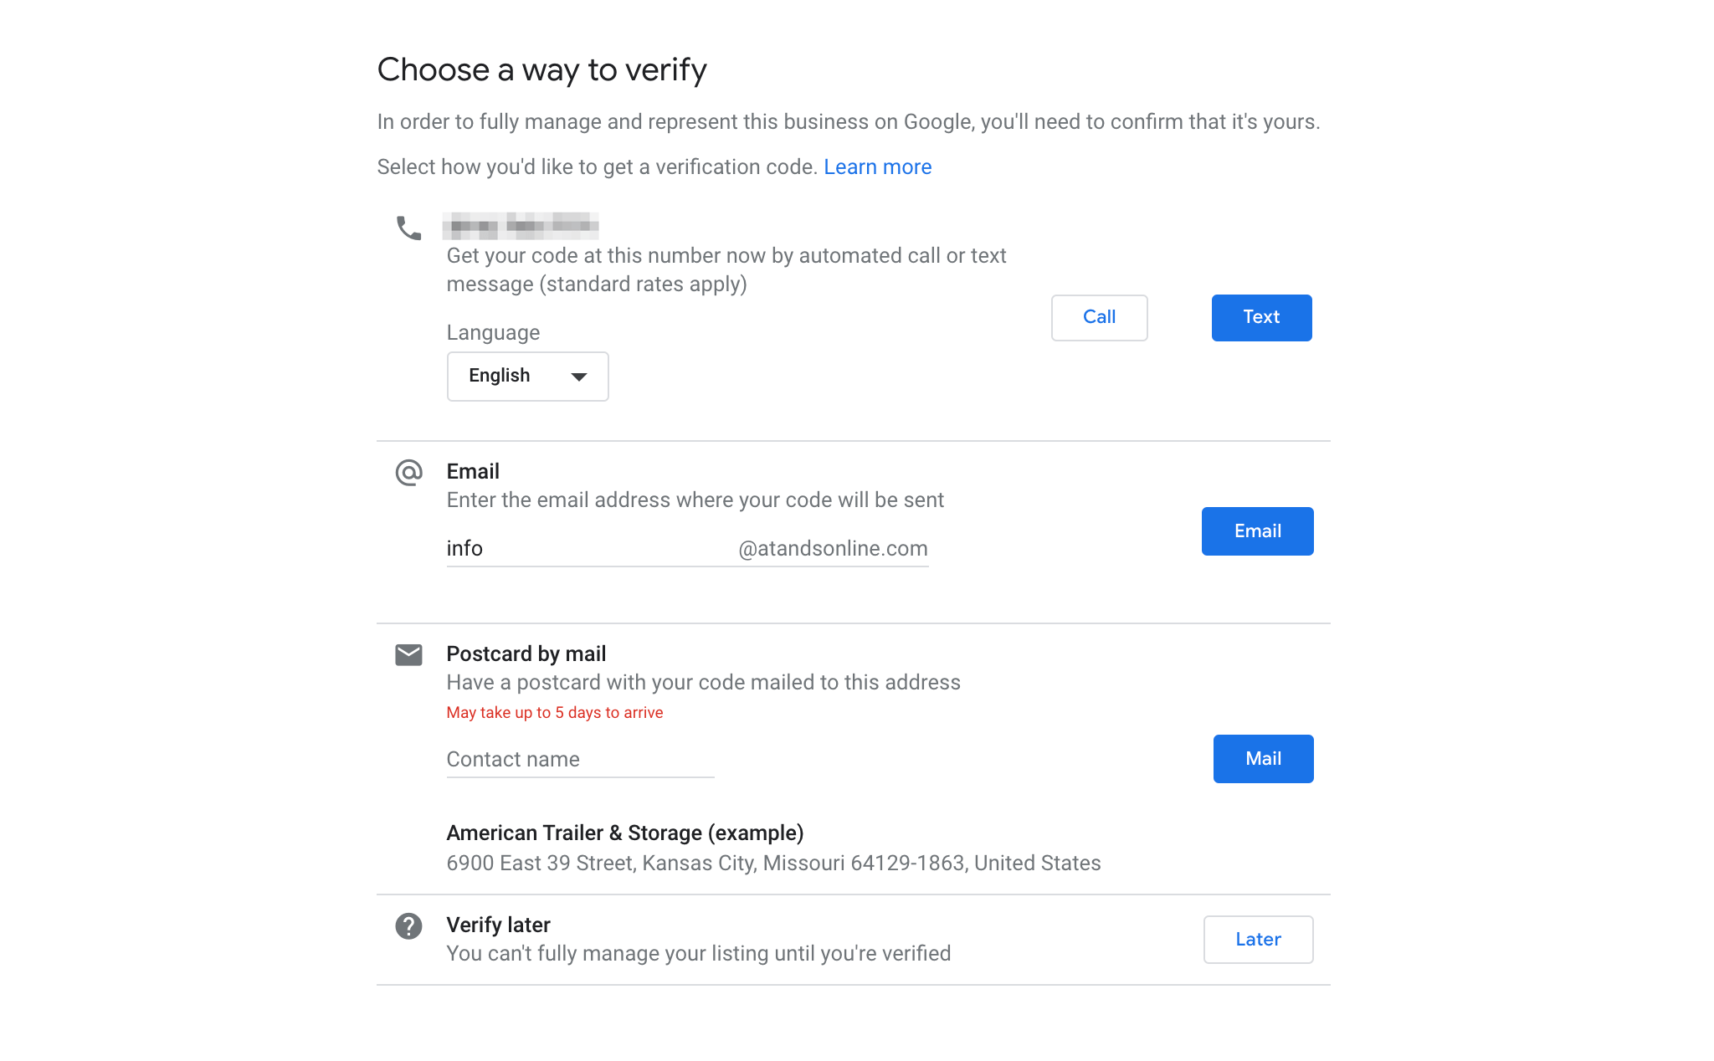Click the Language dropdown arrow
Viewport: 1714px width, 1061px height.
(578, 377)
